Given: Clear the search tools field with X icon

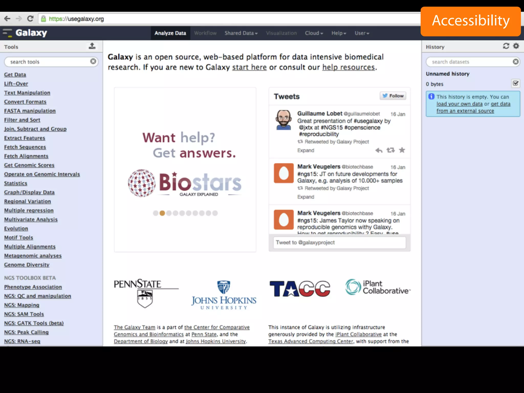Looking at the screenshot, I should [x=93, y=61].
